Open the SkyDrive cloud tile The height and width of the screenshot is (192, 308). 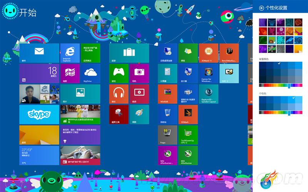click(x=90, y=74)
